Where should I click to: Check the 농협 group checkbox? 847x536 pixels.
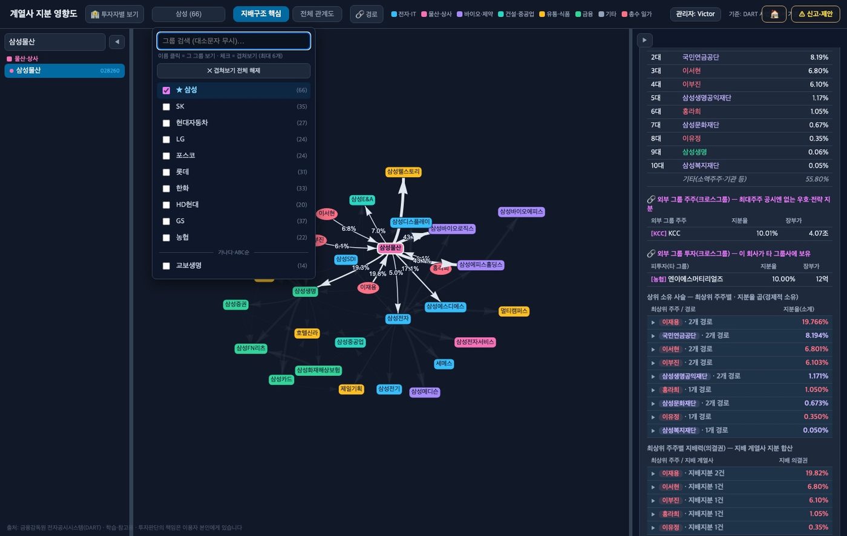pos(166,237)
